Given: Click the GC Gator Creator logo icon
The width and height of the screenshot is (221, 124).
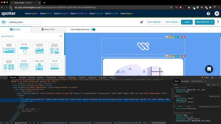Looking at the screenshot, I should point(4,22).
